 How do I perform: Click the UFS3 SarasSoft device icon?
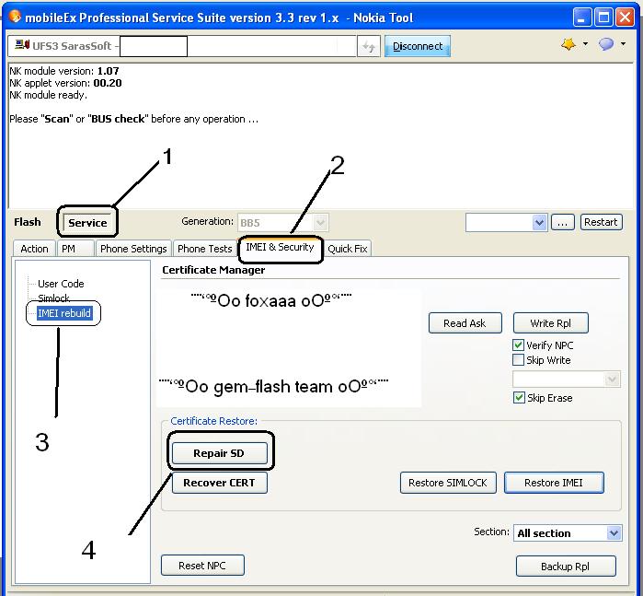click(x=22, y=44)
